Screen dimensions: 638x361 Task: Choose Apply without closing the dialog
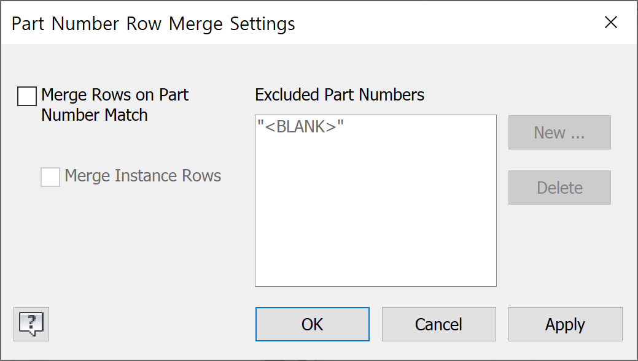565,324
